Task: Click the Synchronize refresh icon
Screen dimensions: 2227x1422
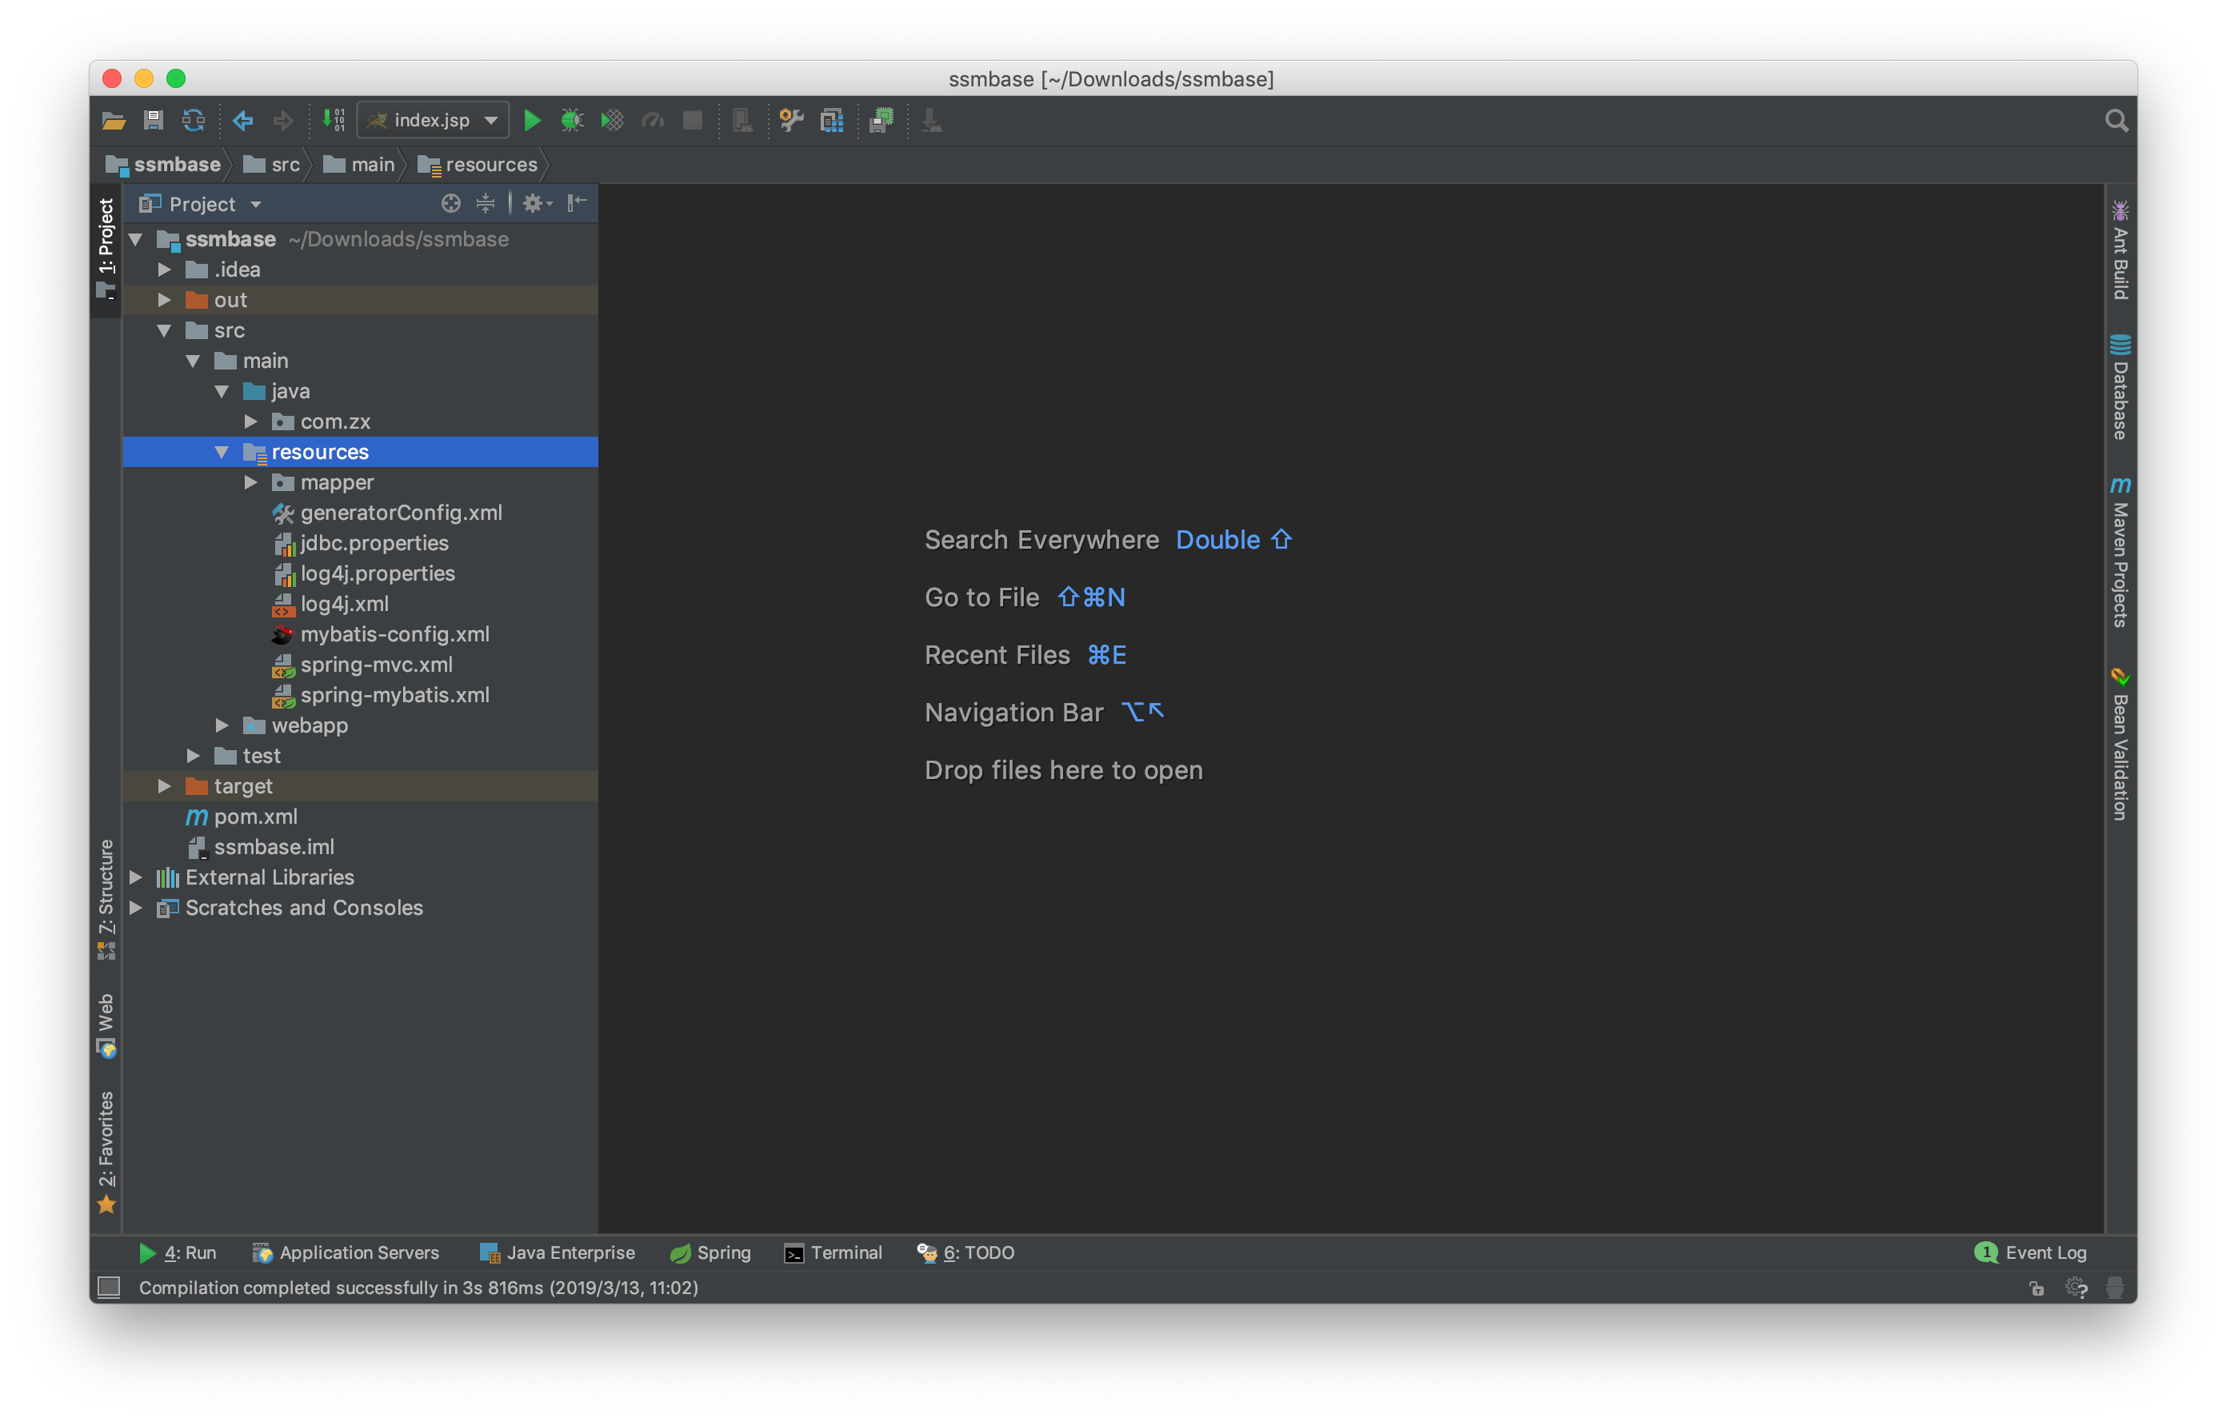Action: pos(194,120)
